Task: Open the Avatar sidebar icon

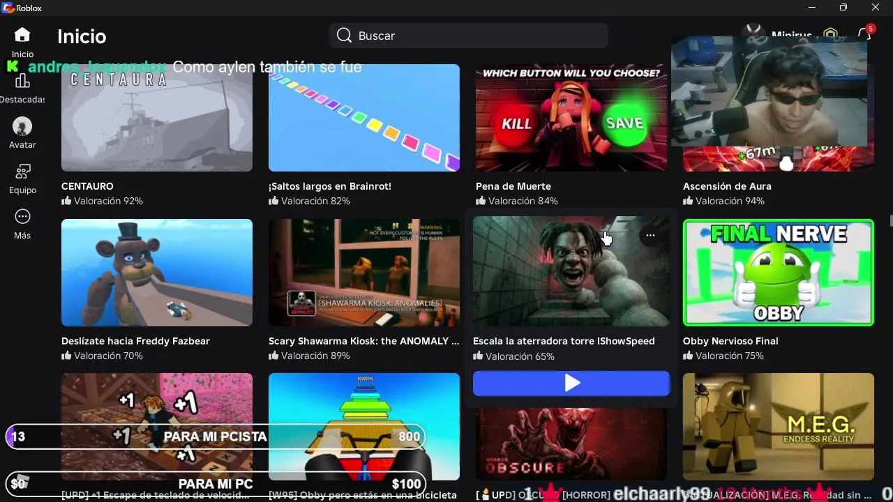Action: [x=22, y=126]
